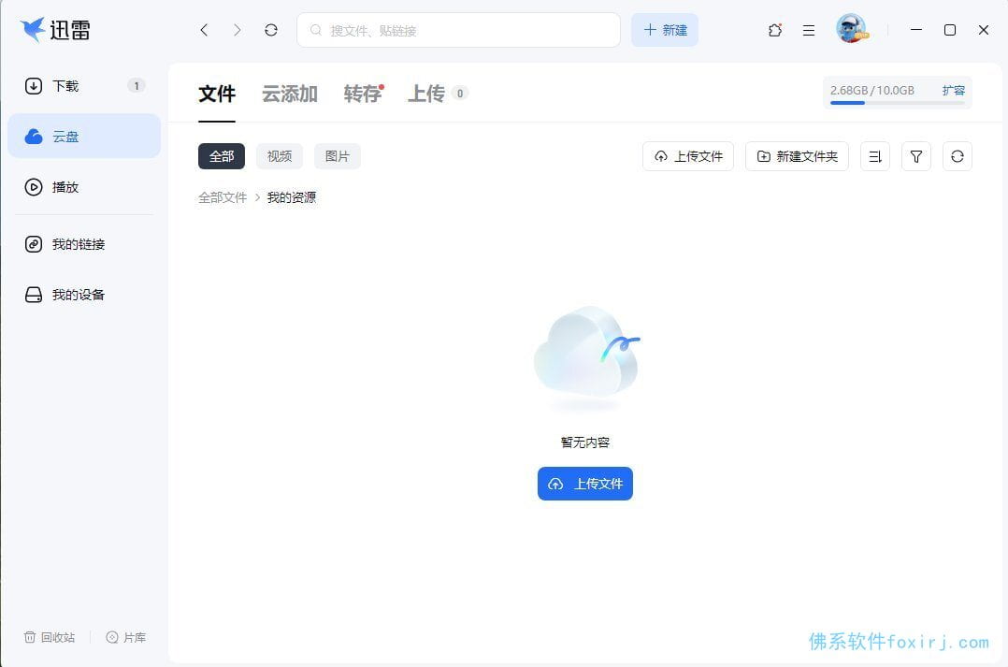
Task: Go to the 全部文件 breadcrumb
Action: click(223, 197)
